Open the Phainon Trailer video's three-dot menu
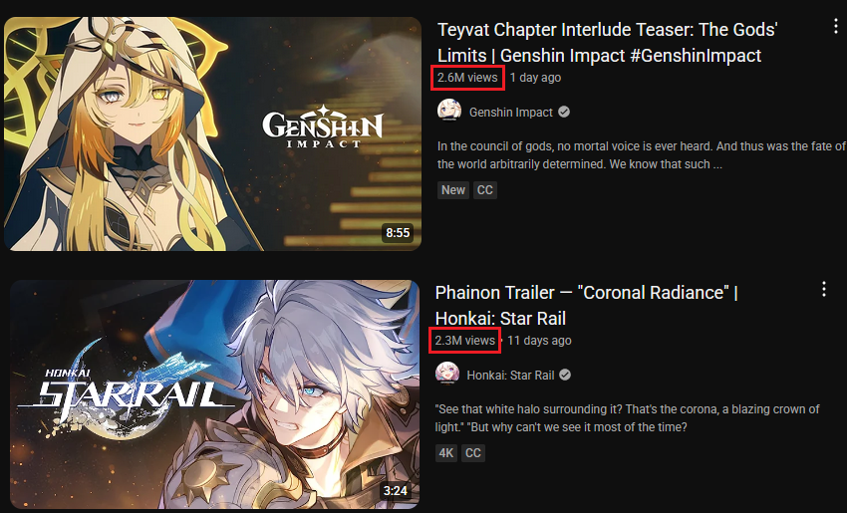847x513 pixels. [x=824, y=290]
